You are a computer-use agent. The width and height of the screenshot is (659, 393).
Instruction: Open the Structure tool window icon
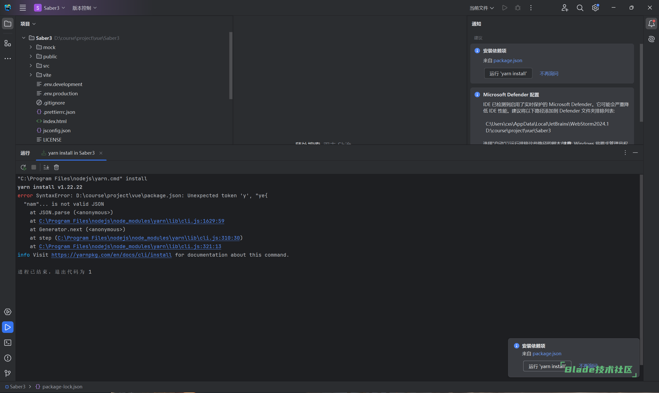(x=8, y=43)
